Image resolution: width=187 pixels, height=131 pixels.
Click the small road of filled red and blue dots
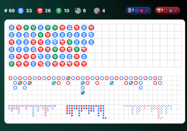pyautogui.click(x=86, y=112)
